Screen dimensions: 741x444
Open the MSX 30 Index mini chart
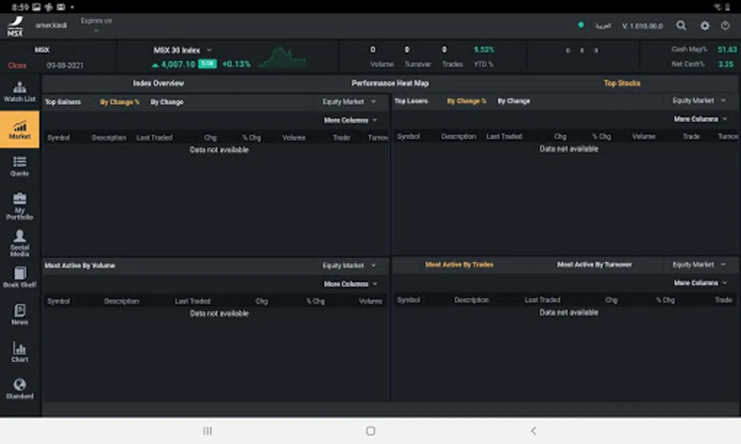[282, 57]
